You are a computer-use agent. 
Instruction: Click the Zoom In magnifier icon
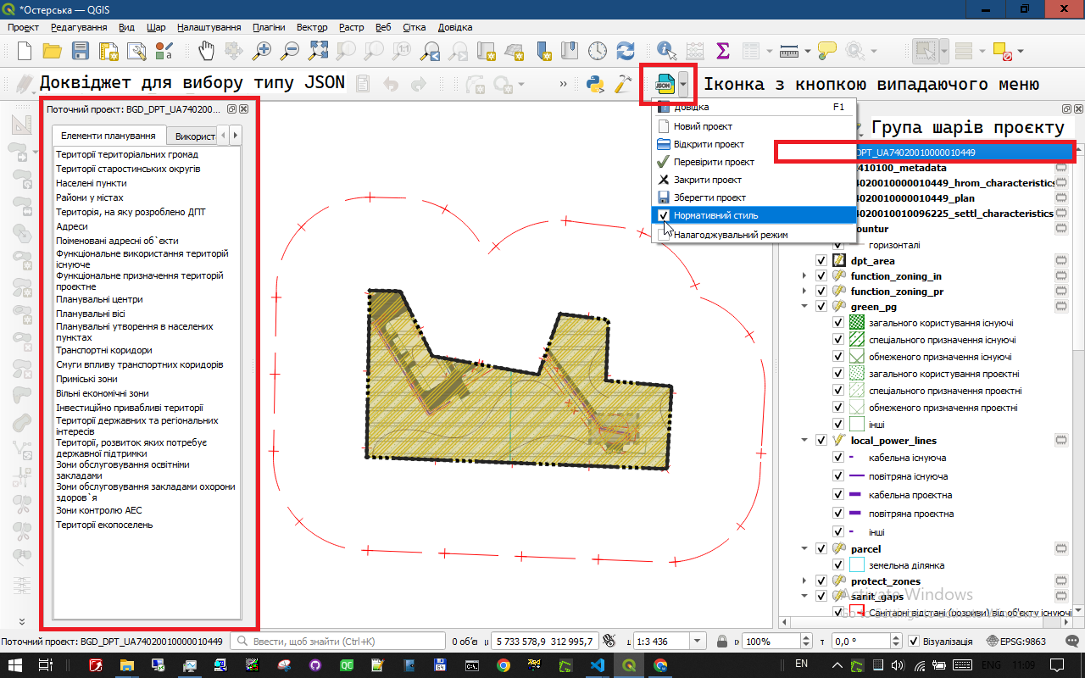click(263, 51)
